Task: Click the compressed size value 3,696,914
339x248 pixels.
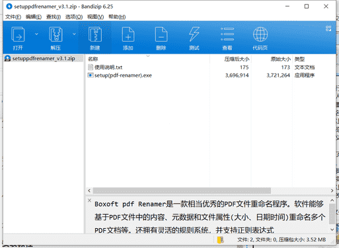Action: click(x=237, y=75)
